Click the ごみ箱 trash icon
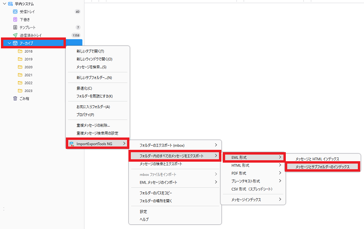The width and height of the screenshot is (364, 229). click(x=15, y=99)
